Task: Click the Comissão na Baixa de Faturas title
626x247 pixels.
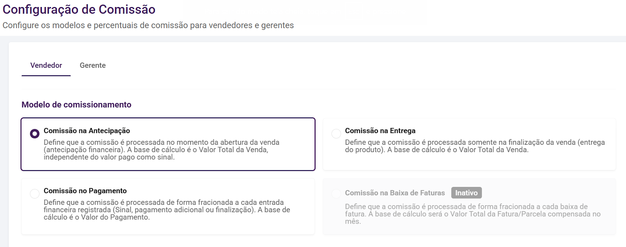Action: coord(395,193)
